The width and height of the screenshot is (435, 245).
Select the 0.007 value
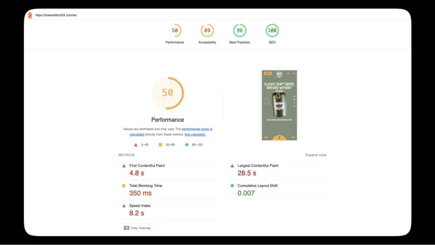(246, 193)
